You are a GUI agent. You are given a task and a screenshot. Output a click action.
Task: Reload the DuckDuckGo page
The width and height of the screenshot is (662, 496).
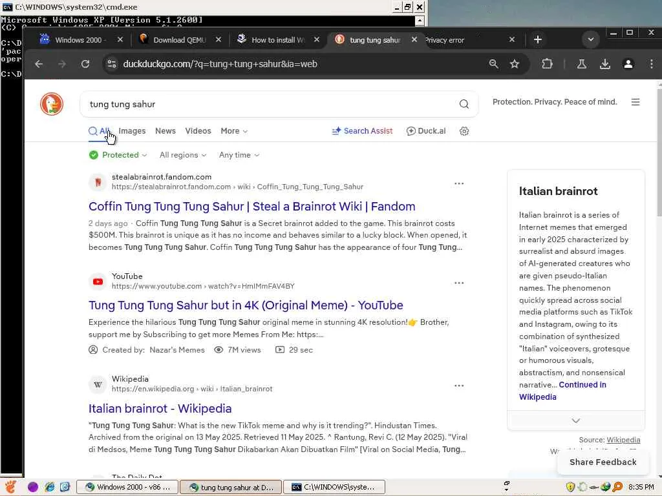pyautogui.click(x=85, y=64)
